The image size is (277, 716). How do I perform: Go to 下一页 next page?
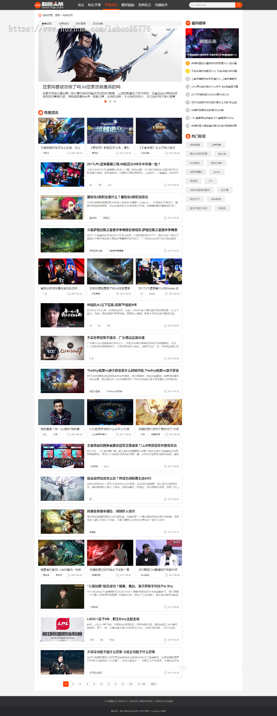coord(141,684)
